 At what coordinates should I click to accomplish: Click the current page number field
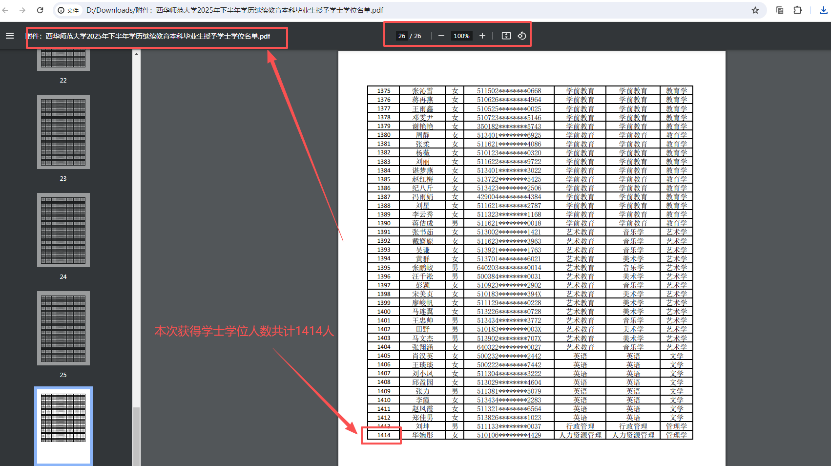(x=402, y=36)
